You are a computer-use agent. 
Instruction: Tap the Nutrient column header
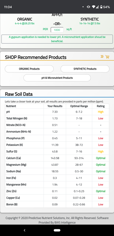[11, 106]
